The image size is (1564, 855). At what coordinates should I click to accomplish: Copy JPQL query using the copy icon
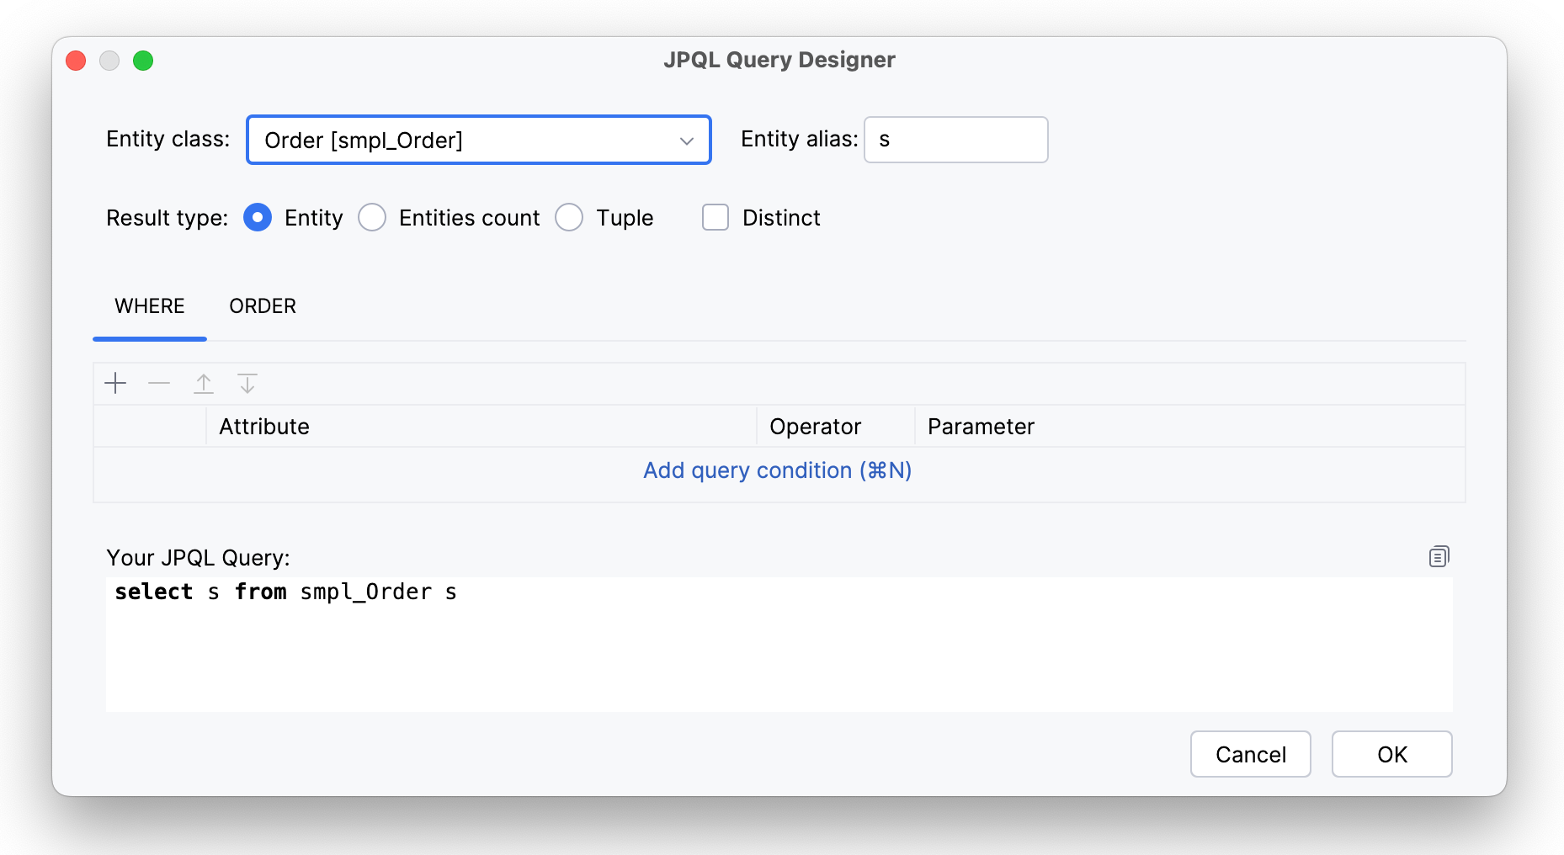(1439, 556)
